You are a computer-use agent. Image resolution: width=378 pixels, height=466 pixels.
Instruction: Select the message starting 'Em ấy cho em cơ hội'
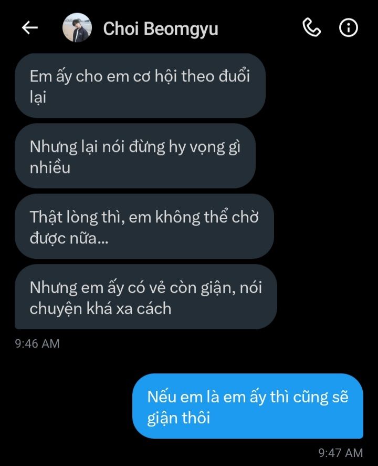click(x=140, y=86)
